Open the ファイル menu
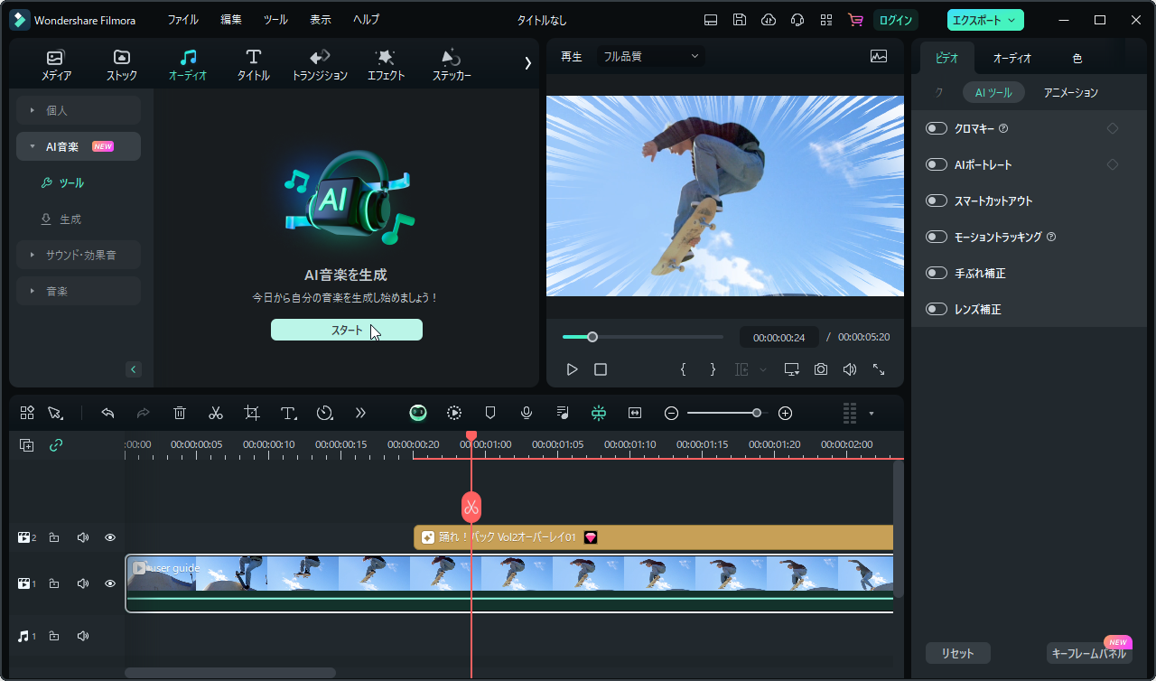This screenshot has width=1156, height=681. (182, 20)
